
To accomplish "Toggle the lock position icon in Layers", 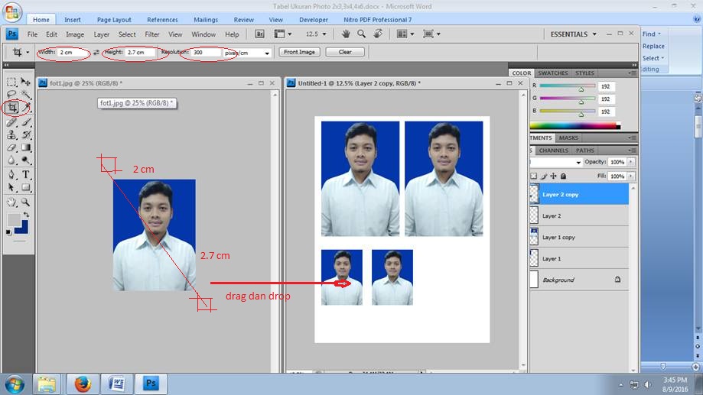I will click(555, 176).
